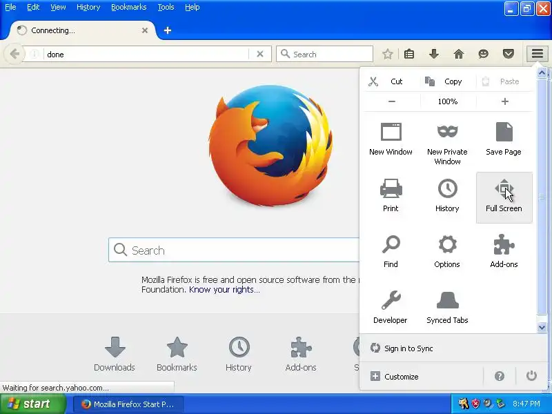
Task: Bookmark this page with star icon
Action: pyautogui.click(x=388, y=54)
